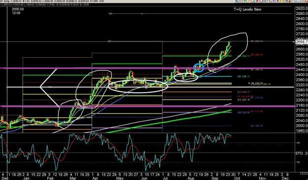
Task: Click the Nov month label on time axis
Action: click(262, 178)
